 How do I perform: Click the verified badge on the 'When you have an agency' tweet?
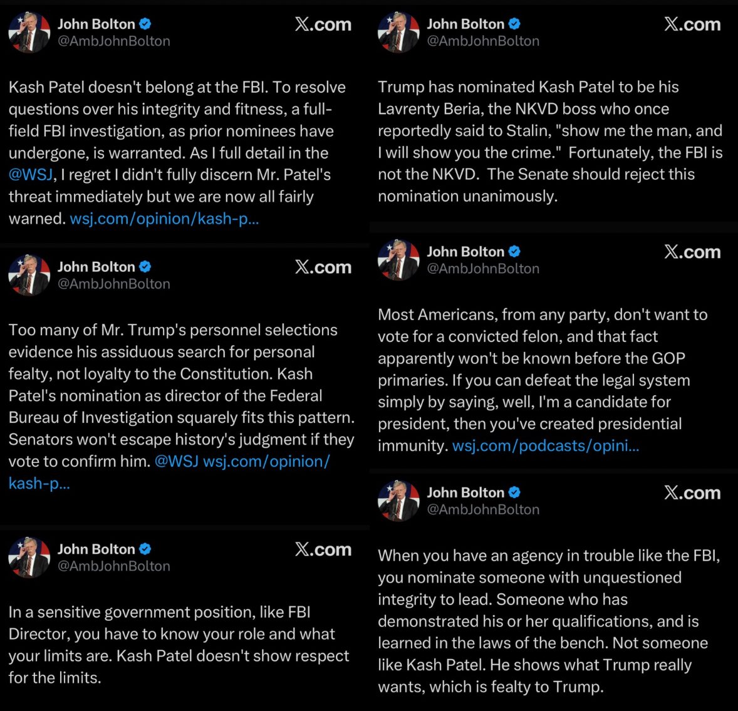514,492
